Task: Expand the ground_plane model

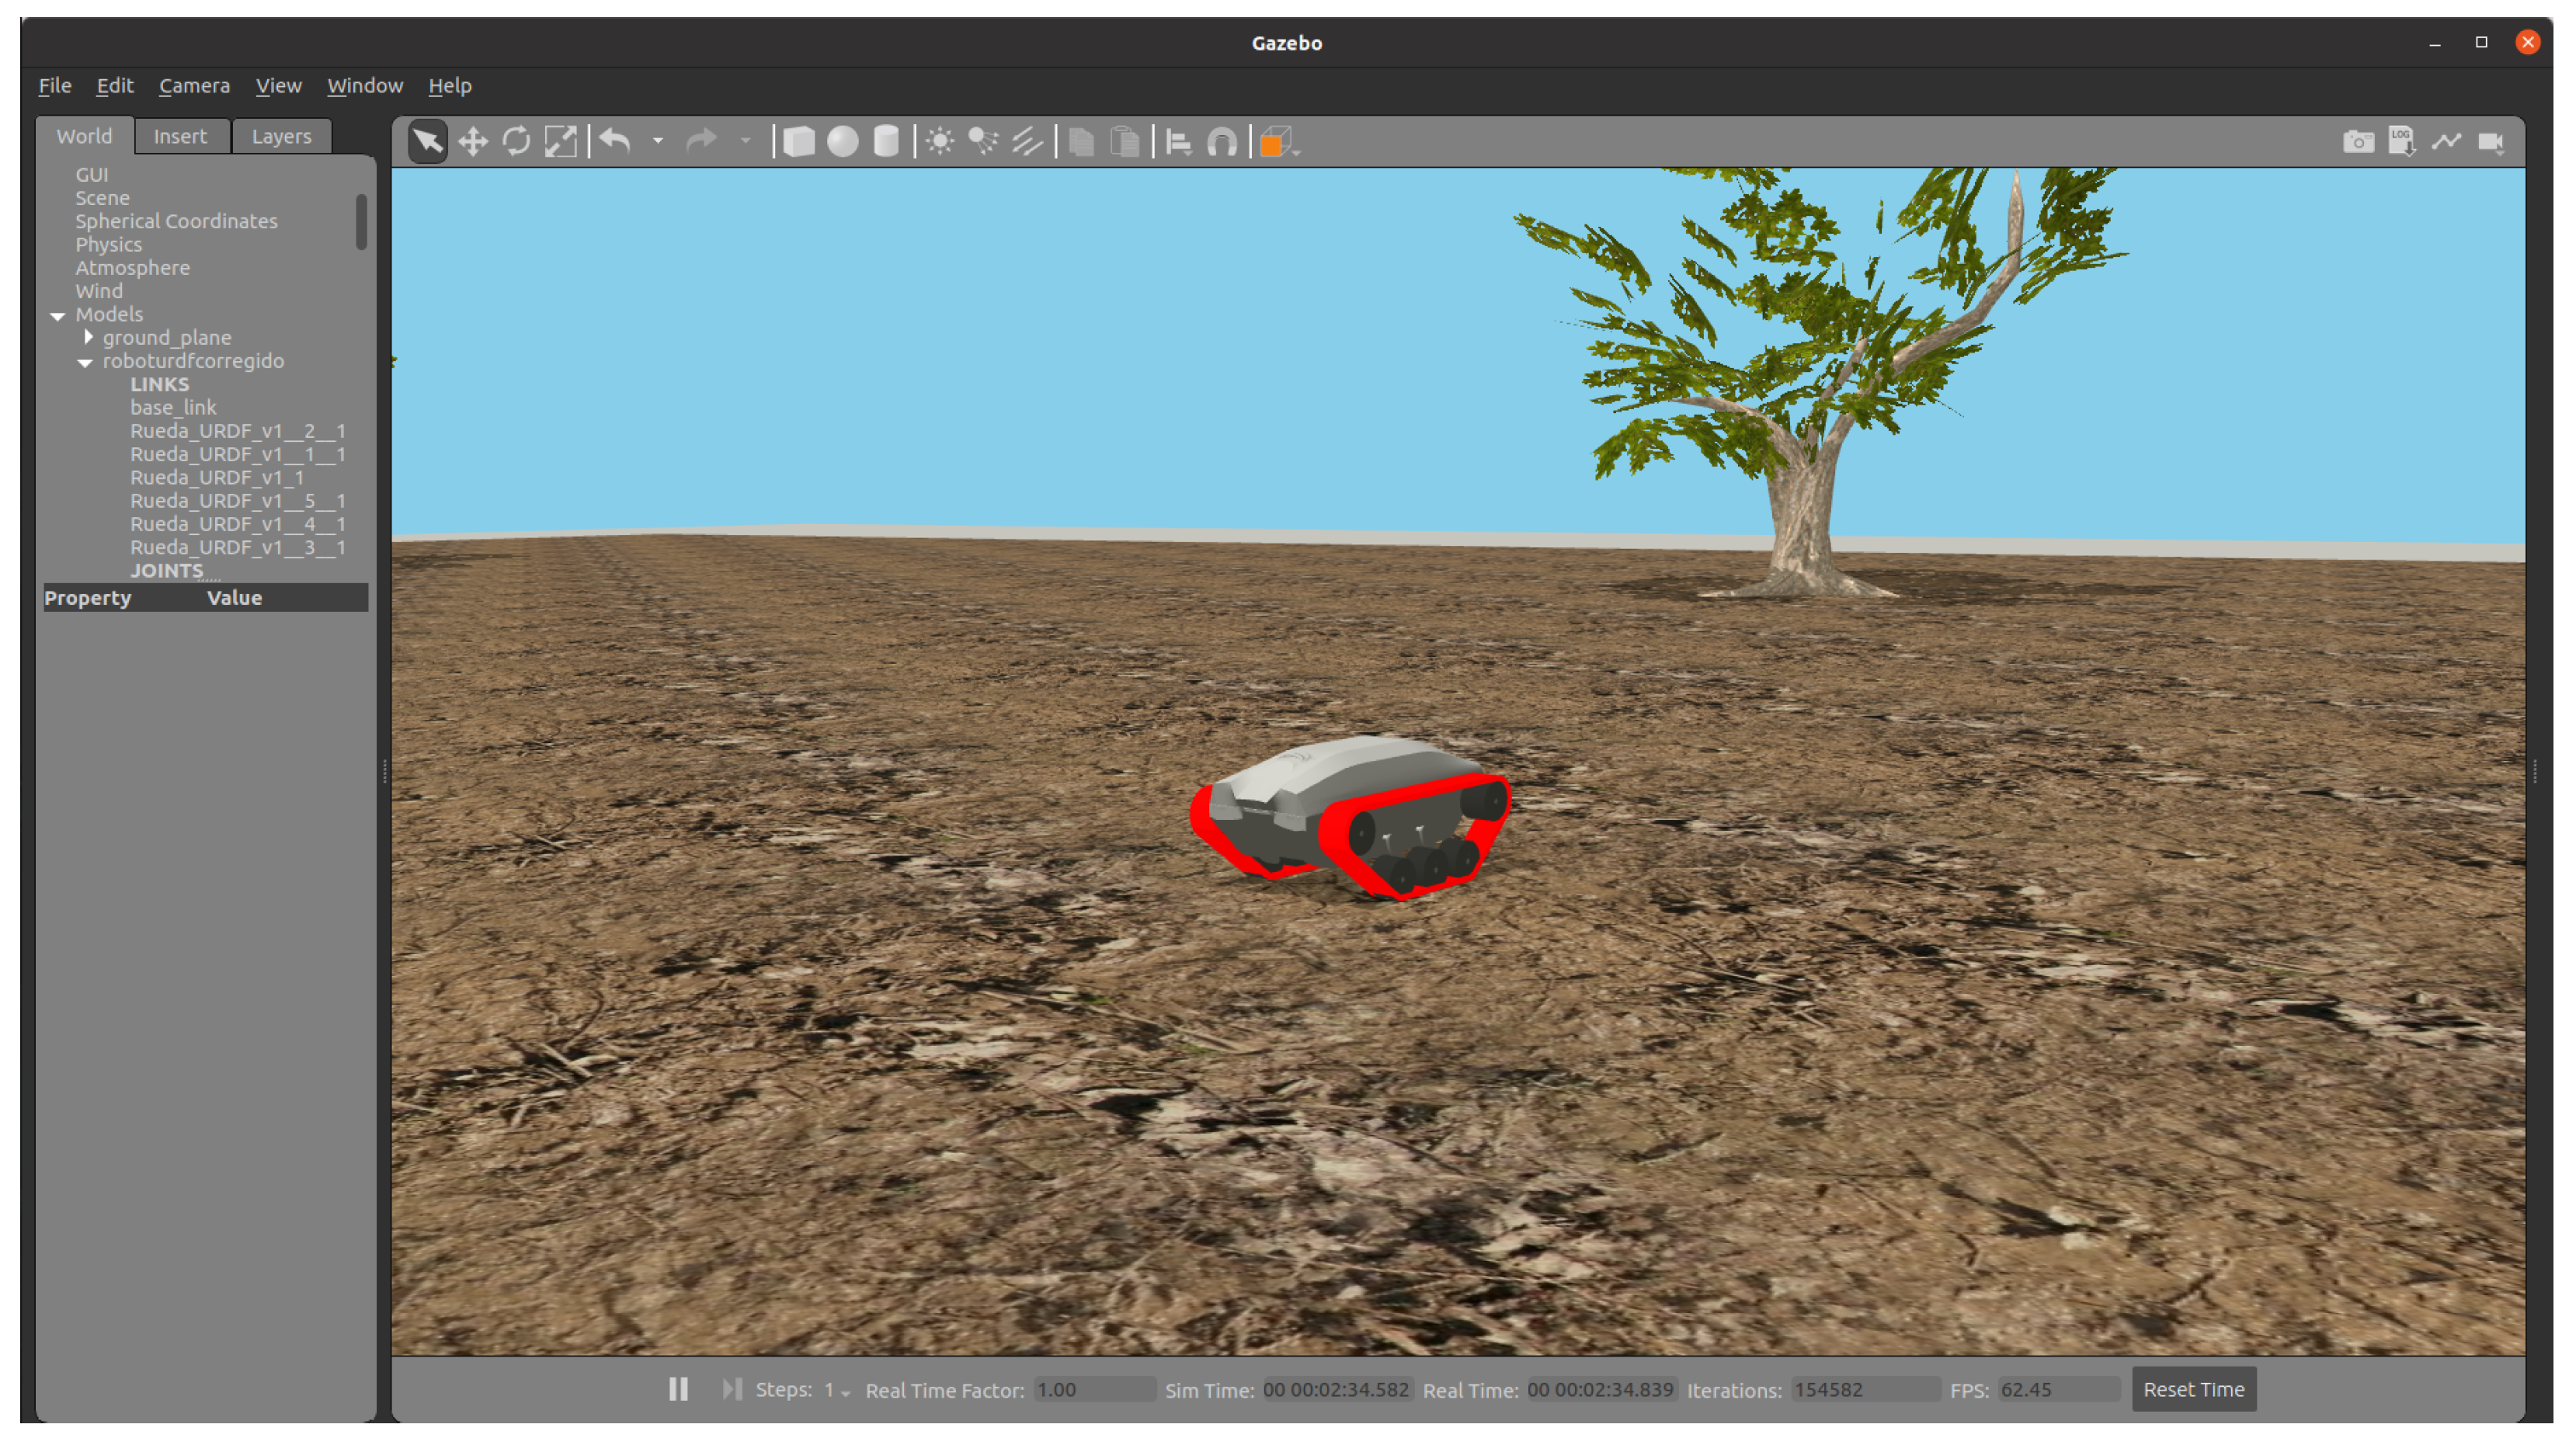Action: tap(89, 337)
